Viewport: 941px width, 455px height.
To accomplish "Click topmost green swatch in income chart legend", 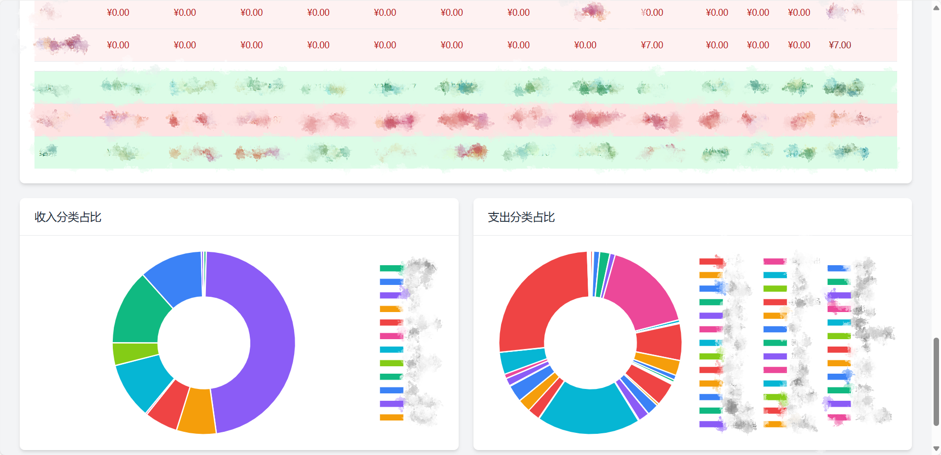I will (x=392, y=268).
